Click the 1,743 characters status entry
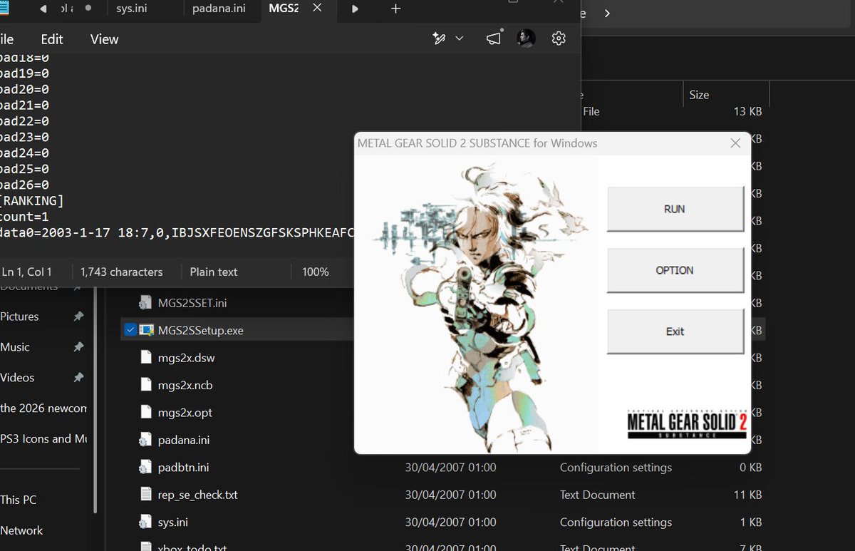The image size is (855, 551). pos(122,272)
